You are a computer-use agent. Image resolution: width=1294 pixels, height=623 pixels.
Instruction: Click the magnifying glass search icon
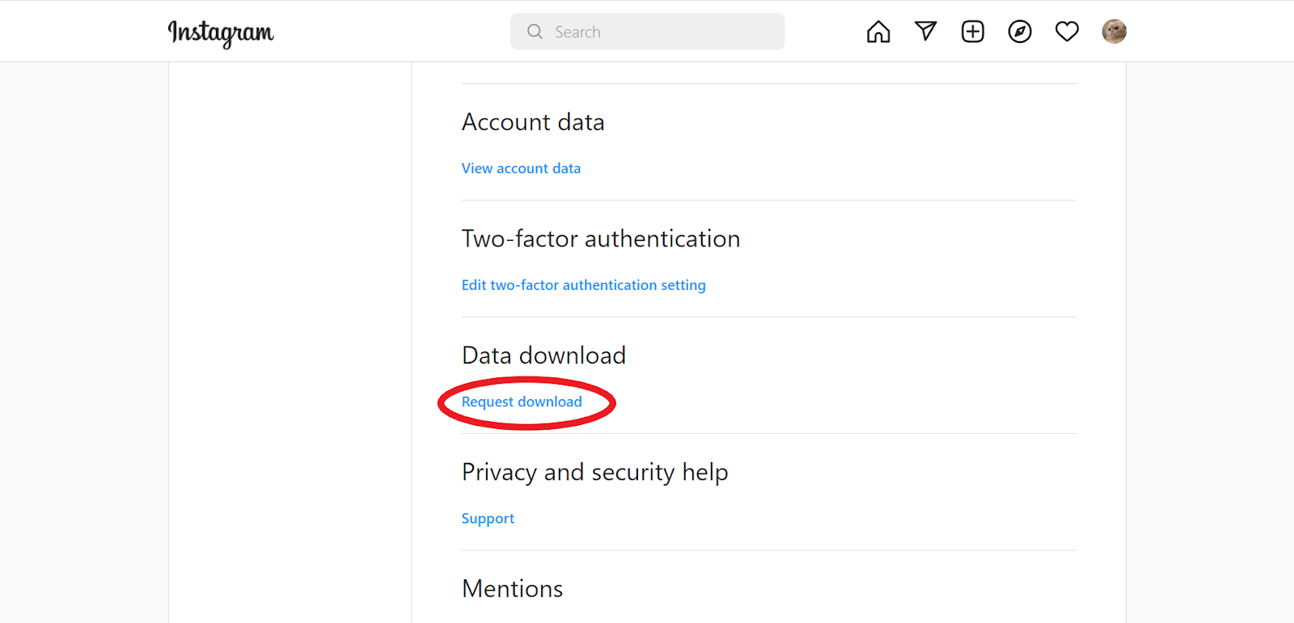(x=535, y=32)
